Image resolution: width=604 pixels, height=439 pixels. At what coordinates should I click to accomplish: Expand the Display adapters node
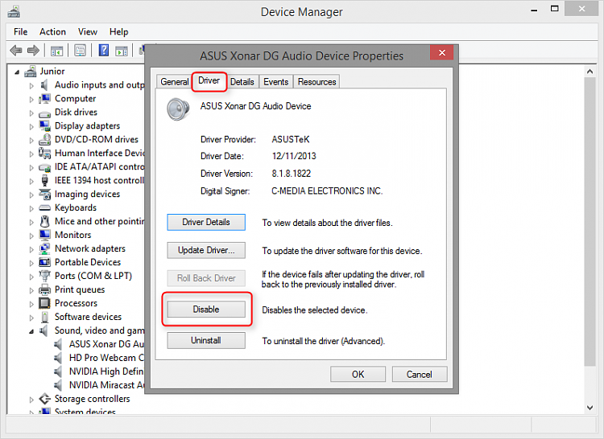[x=31, y=126]
